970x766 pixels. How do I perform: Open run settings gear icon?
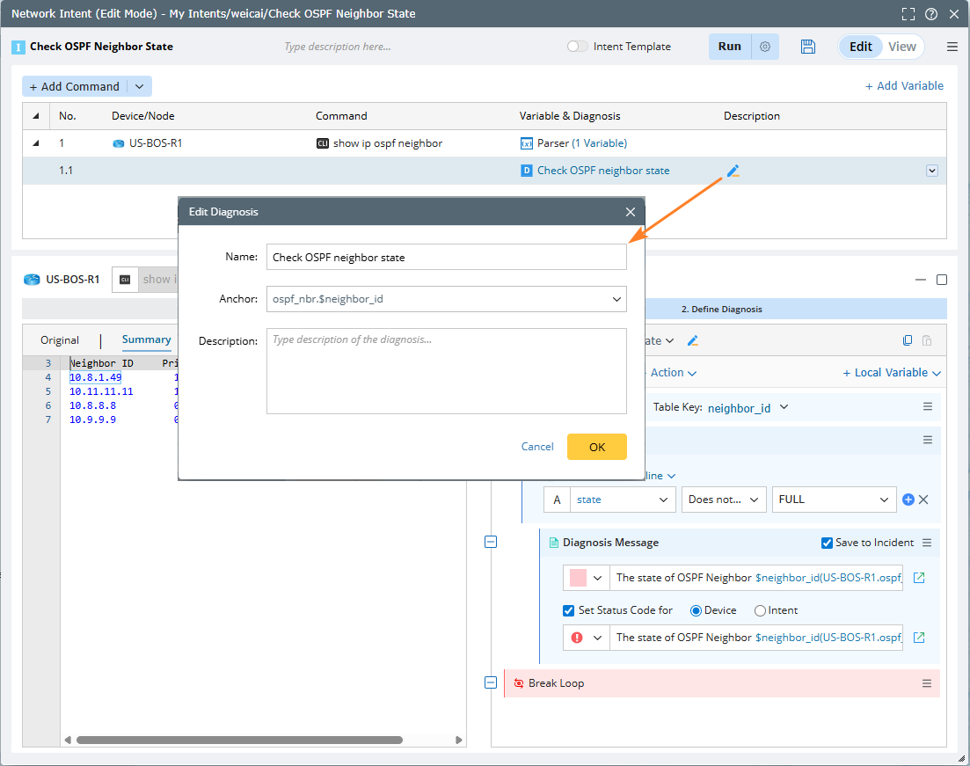click(765, 47)
